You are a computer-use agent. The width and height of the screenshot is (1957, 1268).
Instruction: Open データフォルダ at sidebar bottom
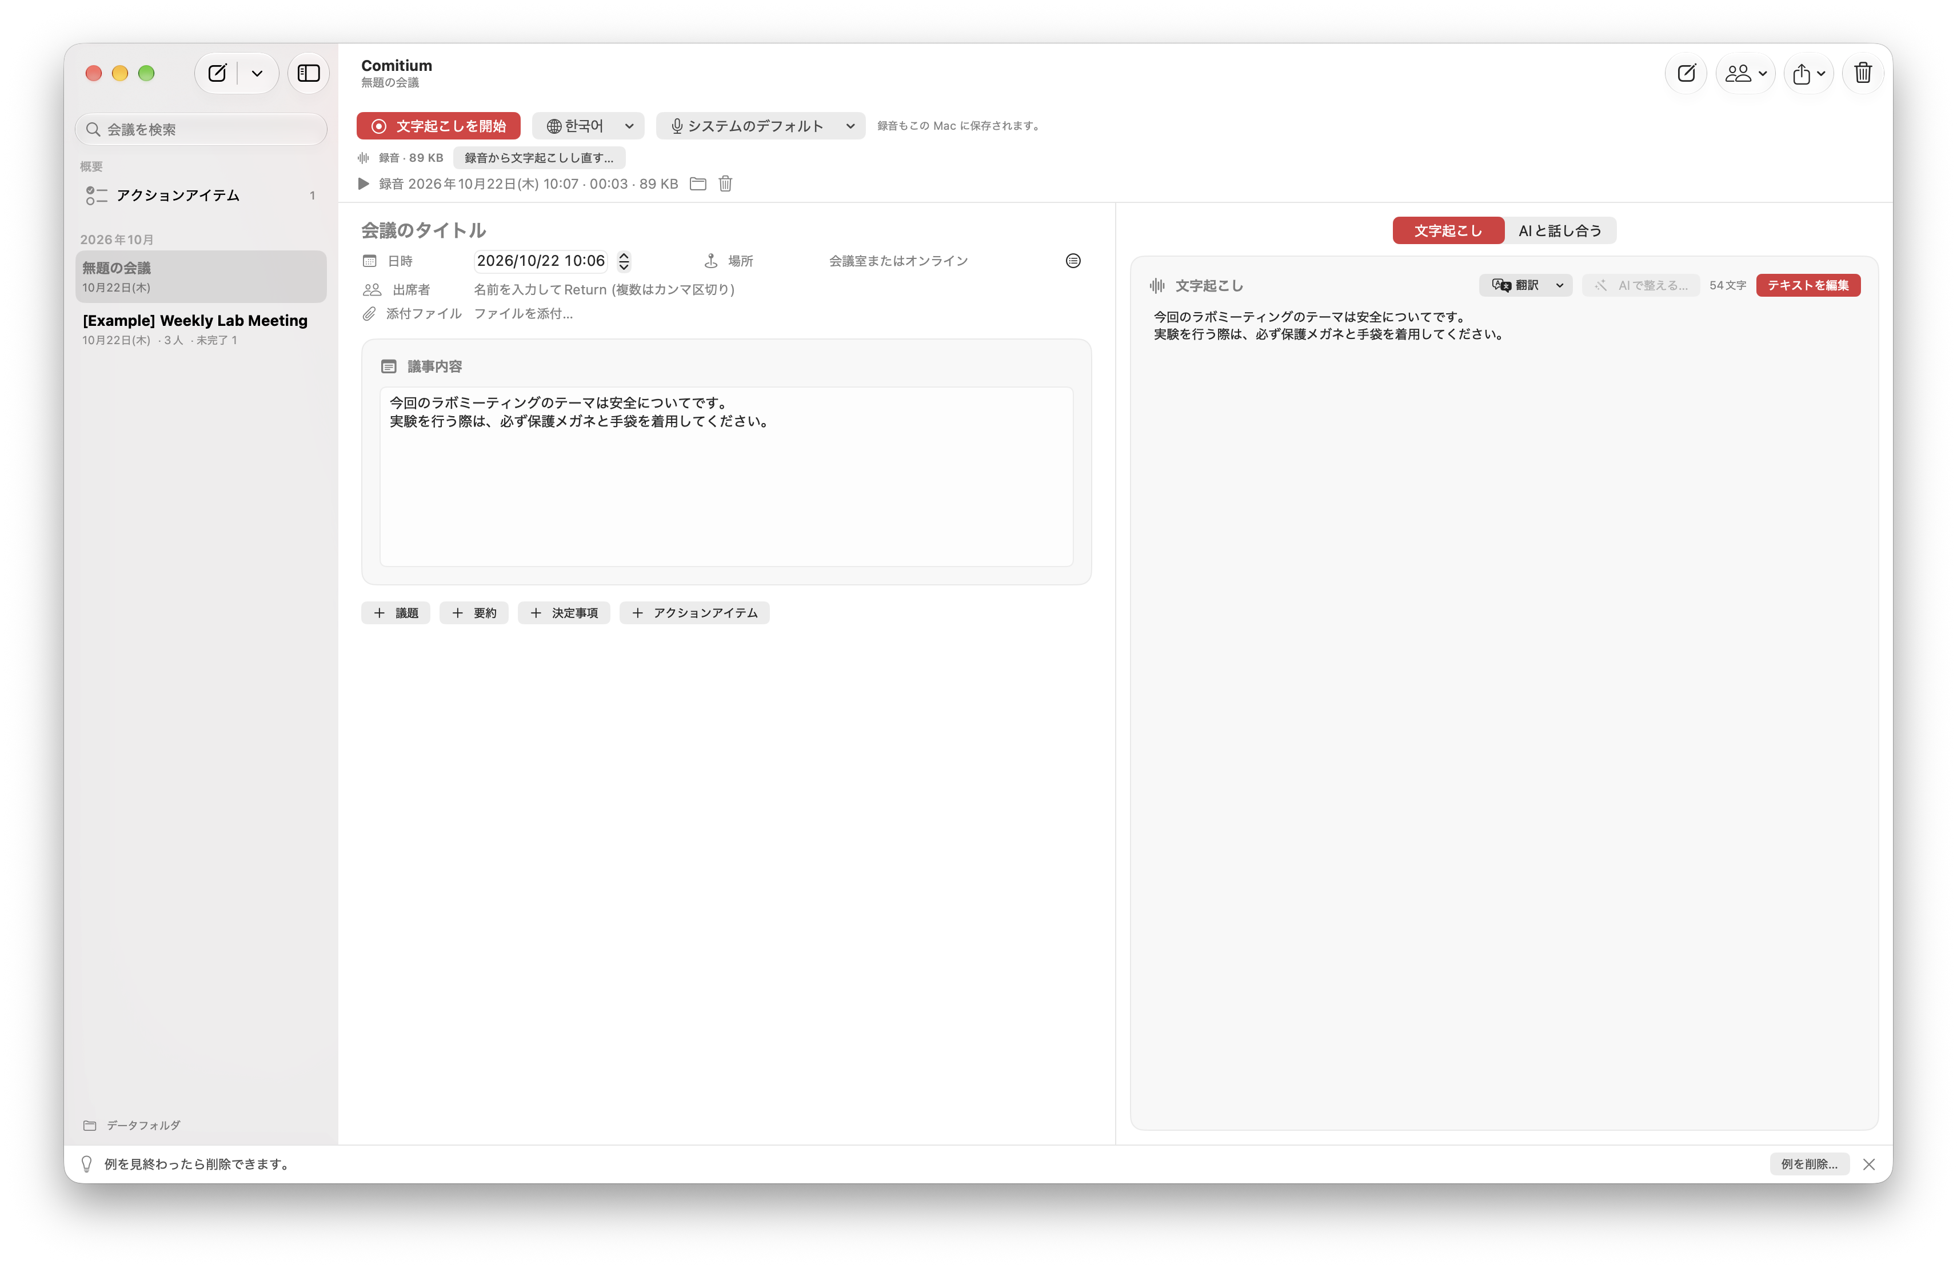133,1126
